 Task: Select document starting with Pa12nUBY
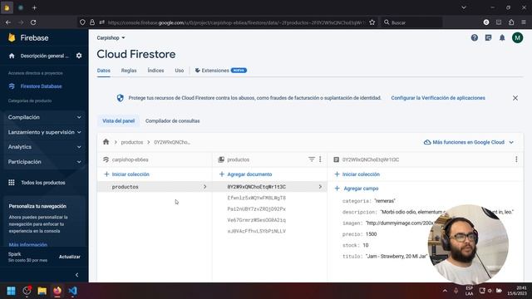coord(257,209)
